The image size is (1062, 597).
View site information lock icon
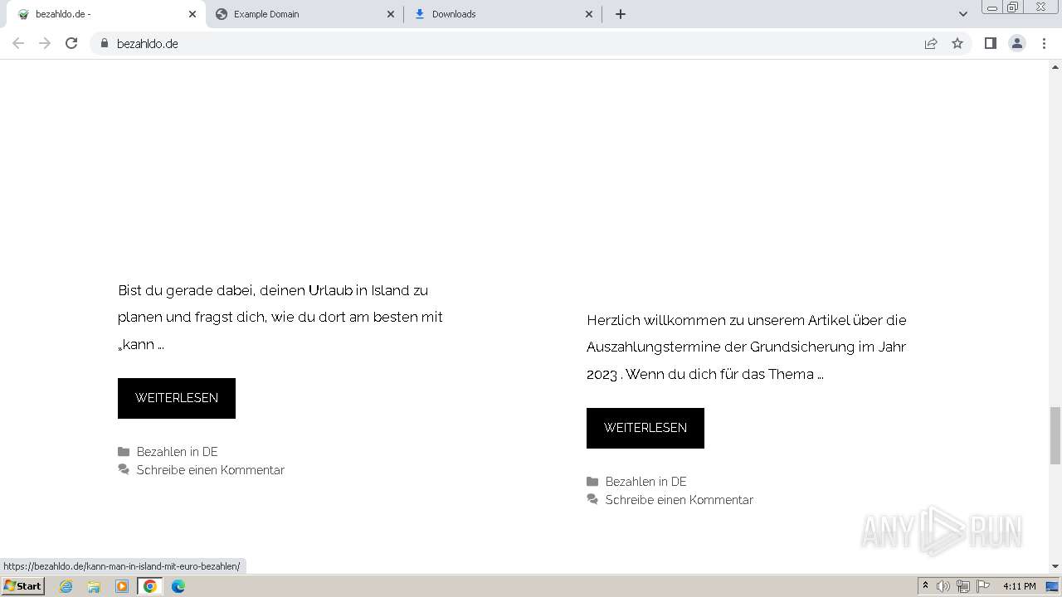tap(104, 43)
